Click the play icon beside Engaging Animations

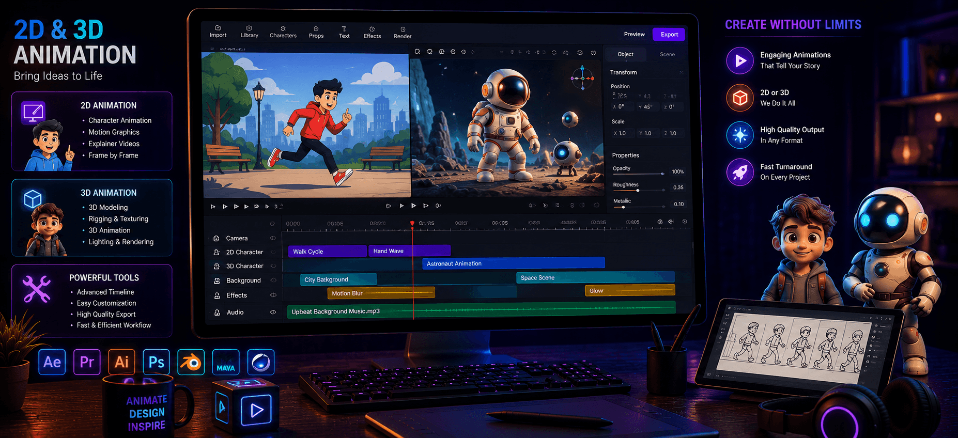click(x=740, y=60)
